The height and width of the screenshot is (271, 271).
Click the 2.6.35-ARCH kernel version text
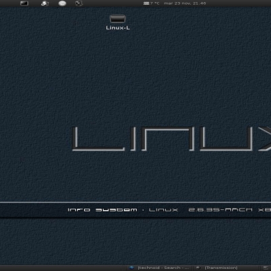coord(220,210)
